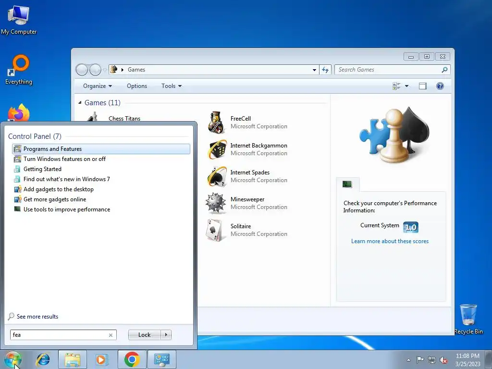The image size is (492, 369).
Task: Click Games breadcrumb arrow in address bar
Action: (123, 70)
